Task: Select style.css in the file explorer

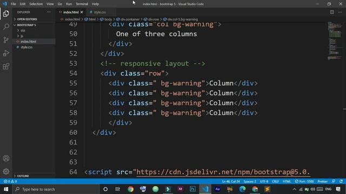Action: tap(34, 47)
